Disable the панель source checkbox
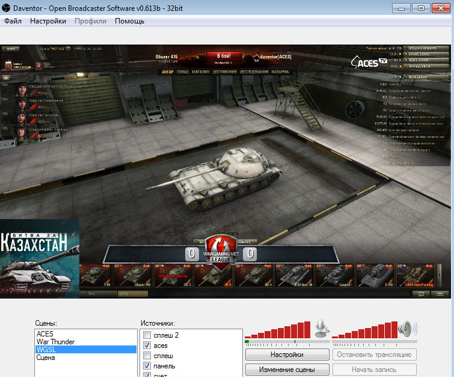 [x=147, y=365]
